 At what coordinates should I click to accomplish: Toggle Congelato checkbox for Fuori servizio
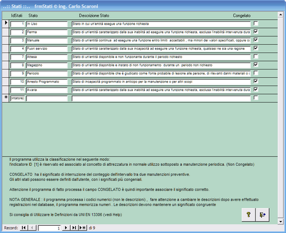(x=256, y=49)
